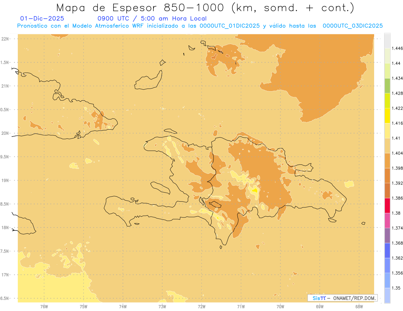
Task: Pick the purple colorbar segment between 1.368 and 1.374
Action: (x=387, y=236)
